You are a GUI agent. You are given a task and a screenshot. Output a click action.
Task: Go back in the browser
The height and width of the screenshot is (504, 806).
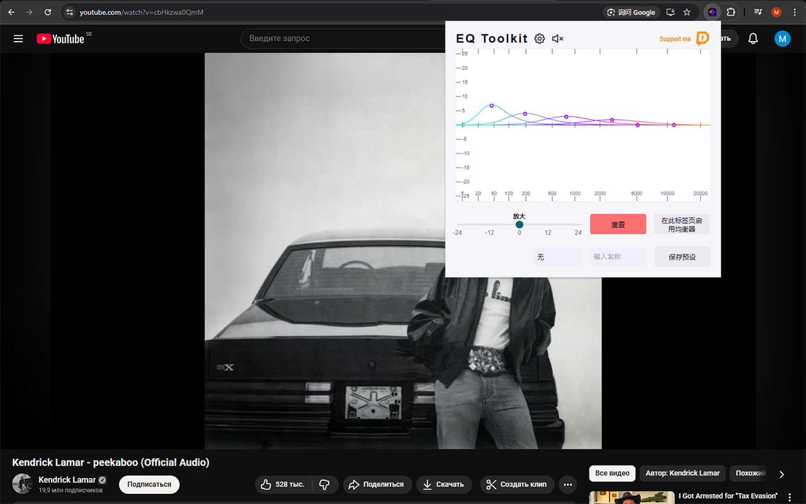(x=11, y=12)
